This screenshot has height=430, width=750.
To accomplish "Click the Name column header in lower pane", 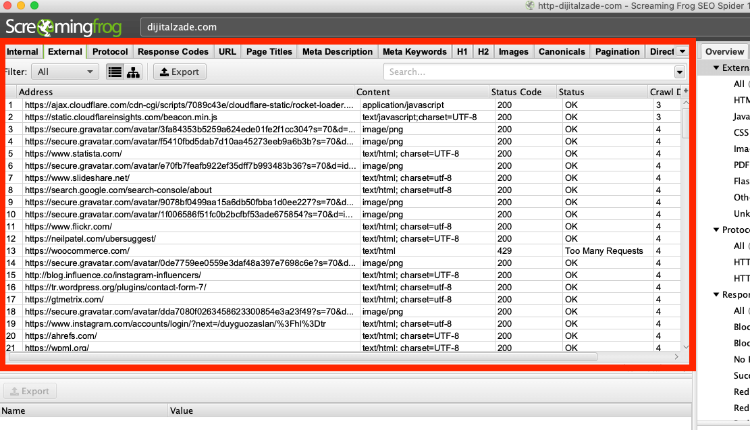I will [84, 410].
